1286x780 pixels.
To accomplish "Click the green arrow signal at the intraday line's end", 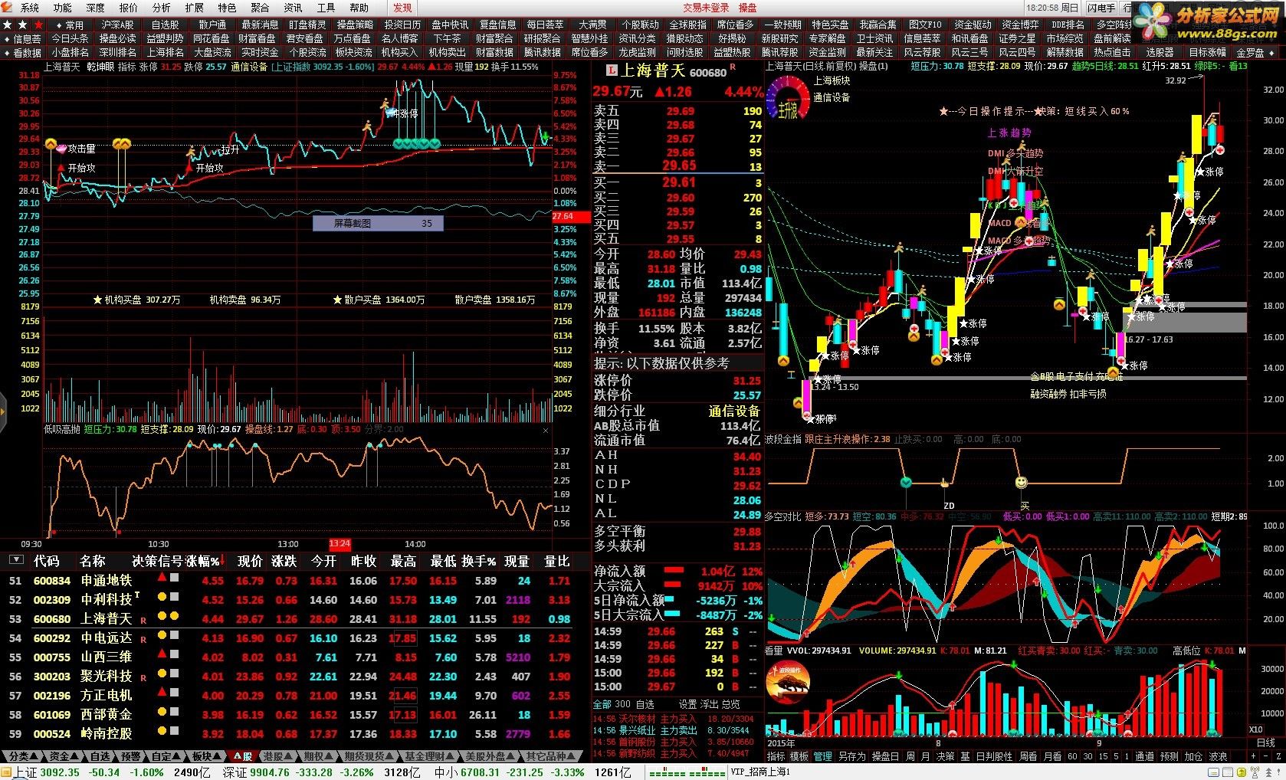I will pos(545,137).
